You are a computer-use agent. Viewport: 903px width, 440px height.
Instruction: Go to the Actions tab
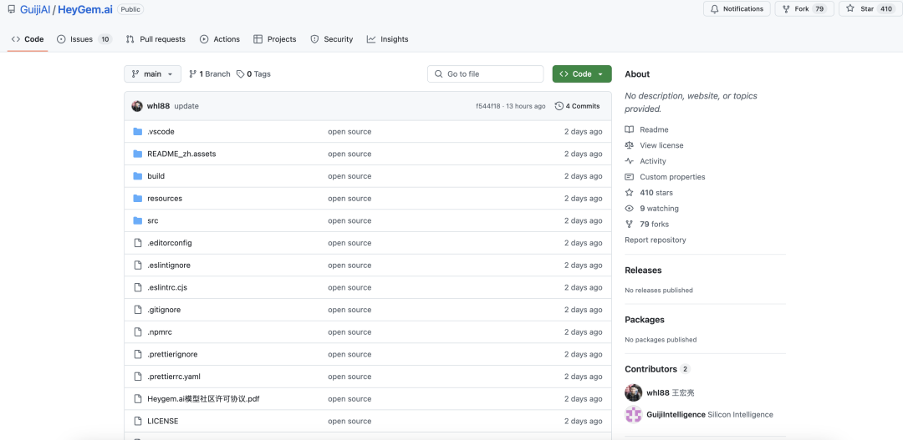coord(219,39)
